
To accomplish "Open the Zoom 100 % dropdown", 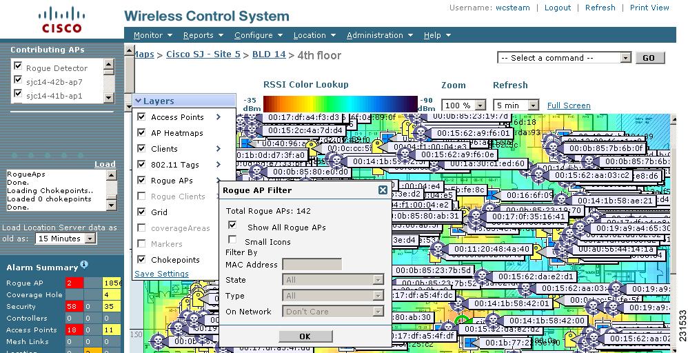I will coord(463,105).
